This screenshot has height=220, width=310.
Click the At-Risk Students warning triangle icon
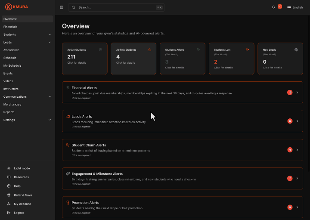tap(149, 50)
